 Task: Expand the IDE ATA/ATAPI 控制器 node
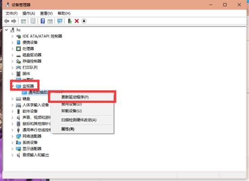[13, 36]
